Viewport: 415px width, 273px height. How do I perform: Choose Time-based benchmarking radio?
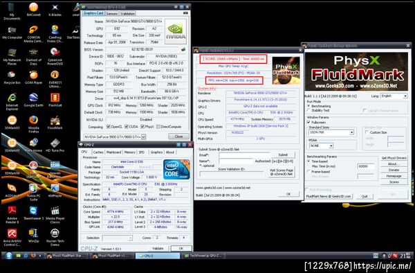pos(308,161)
